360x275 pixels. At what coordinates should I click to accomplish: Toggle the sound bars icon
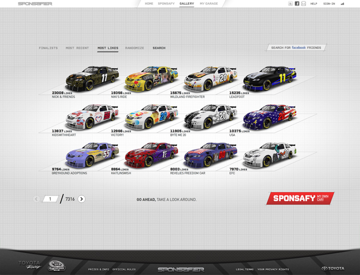tap(342, 3)
